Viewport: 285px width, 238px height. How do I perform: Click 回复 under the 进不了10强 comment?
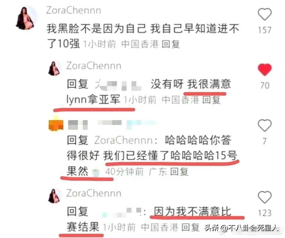(x=171, y=44)
